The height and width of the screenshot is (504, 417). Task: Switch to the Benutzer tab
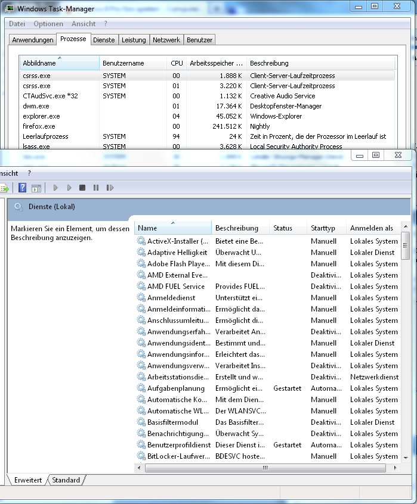coord(199,40)
